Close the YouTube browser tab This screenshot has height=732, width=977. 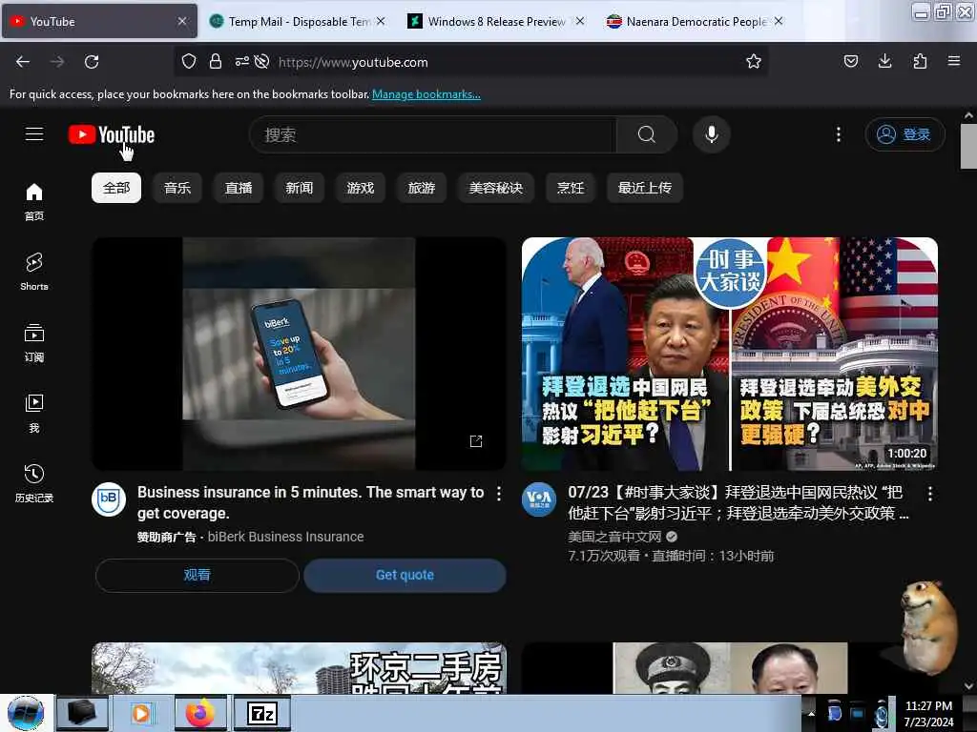point(182,22)
